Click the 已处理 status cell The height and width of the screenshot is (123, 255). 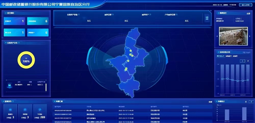185,122
